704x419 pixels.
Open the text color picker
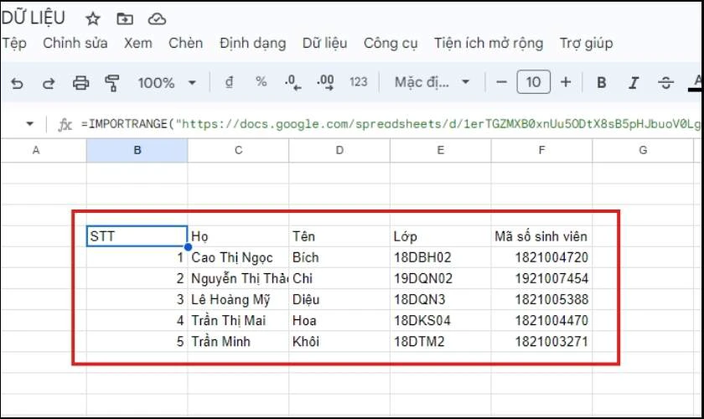(x=696, y=83)
